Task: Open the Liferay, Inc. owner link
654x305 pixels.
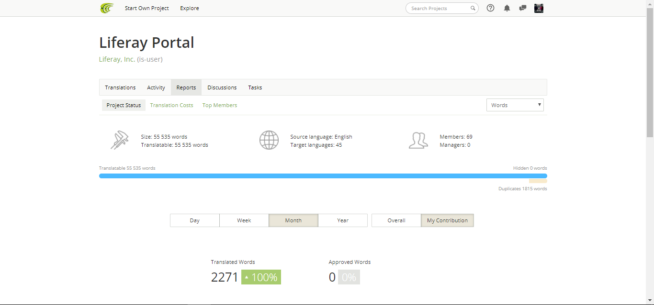Action: pyautogui.click(x=117, y=59)
